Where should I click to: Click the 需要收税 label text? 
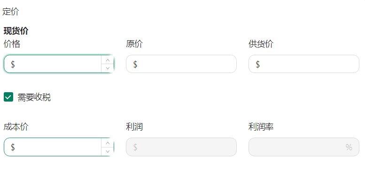tap(34, 97)
